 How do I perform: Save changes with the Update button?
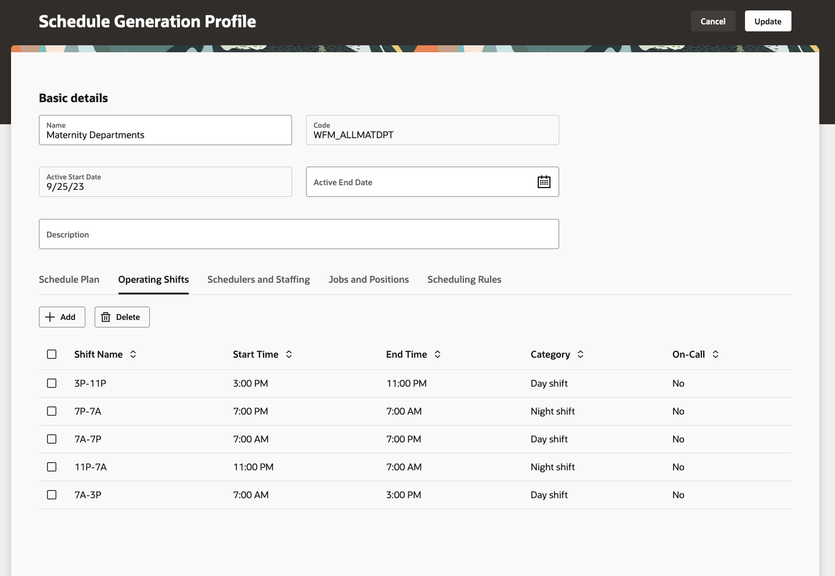(x=768, y=21)
